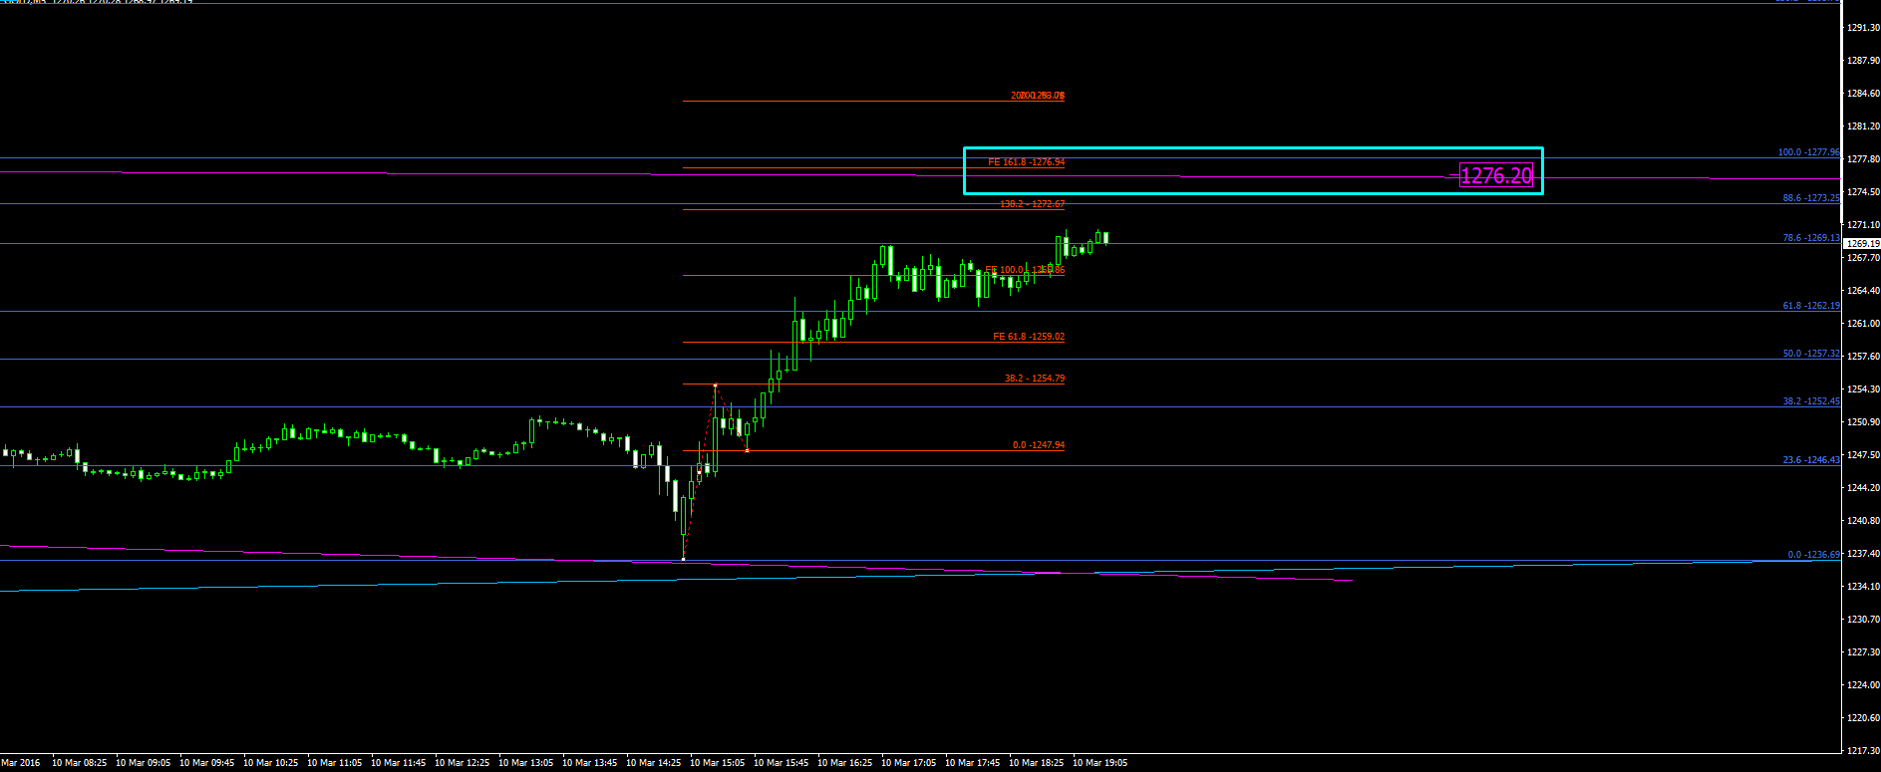Select the blue 100.0 -1277.96 Fibonacci label
Image resolution: width=1881 pixels, height=772 pixels.
coord(1809,152)
